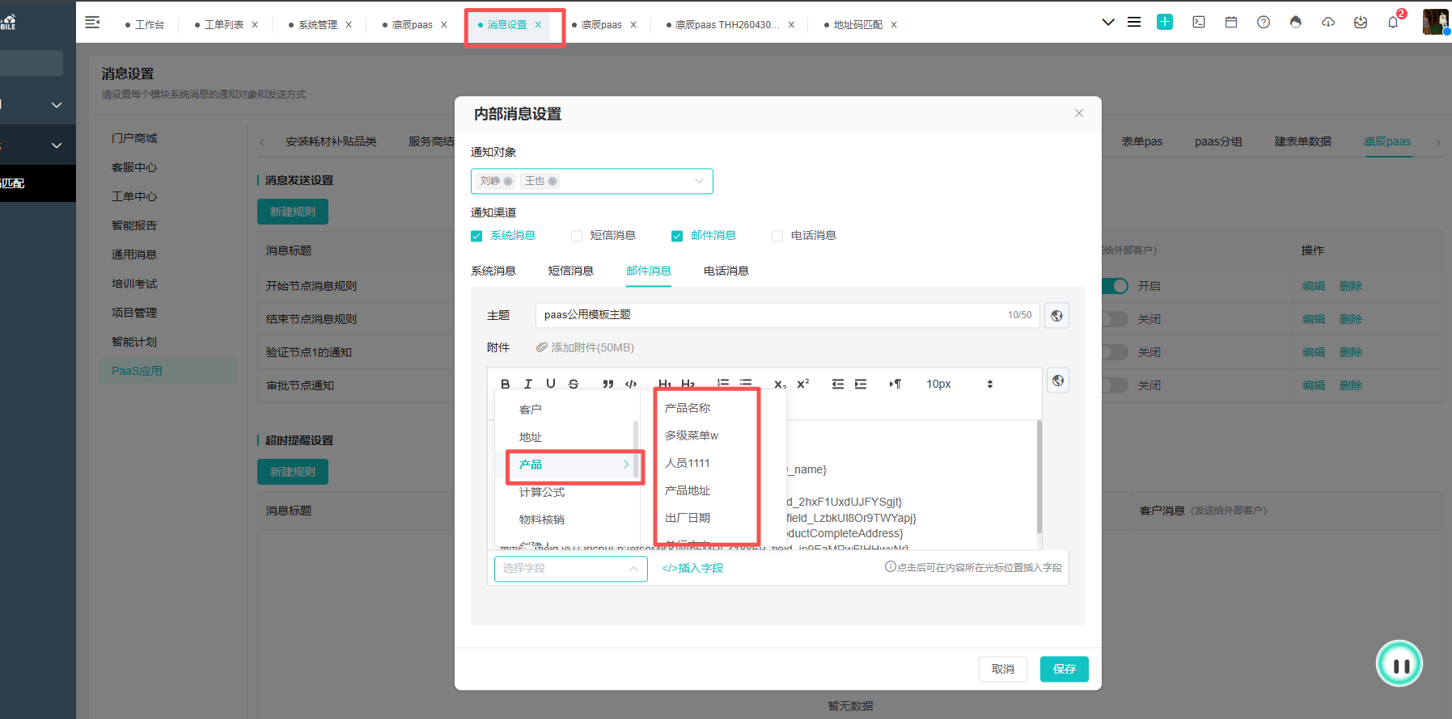This screenshot has height=719, width=1452.
Task: Open the 通知对象 recipient dropdown
Action: coord(591,181)
